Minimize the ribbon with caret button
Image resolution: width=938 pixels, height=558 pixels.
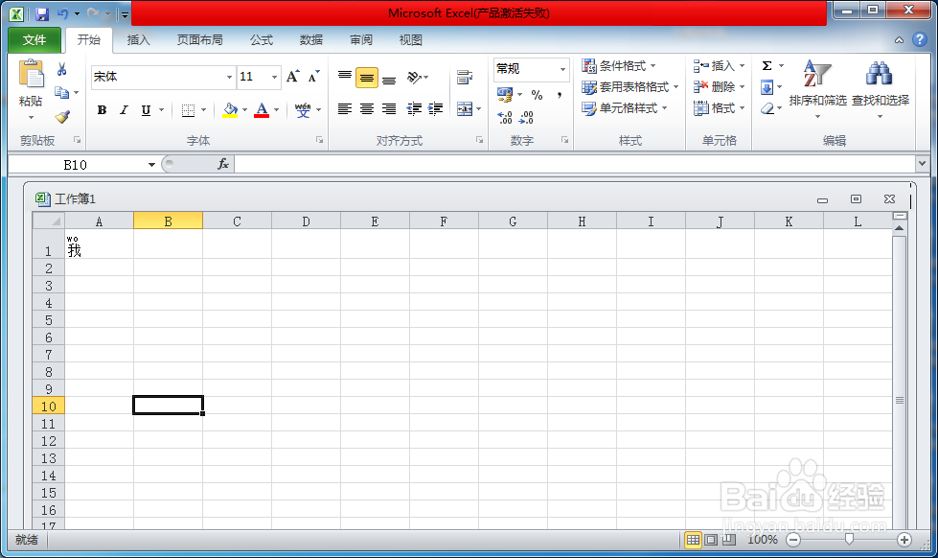(899, 40)
